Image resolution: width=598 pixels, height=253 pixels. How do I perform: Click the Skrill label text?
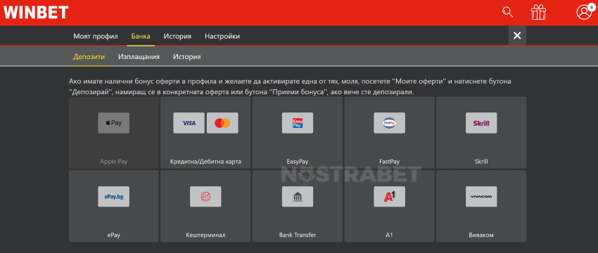[x=481, y=162]
